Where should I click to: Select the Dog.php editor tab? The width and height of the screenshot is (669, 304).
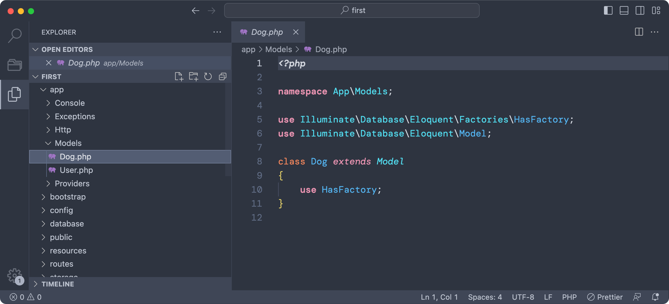coord(267,32)
